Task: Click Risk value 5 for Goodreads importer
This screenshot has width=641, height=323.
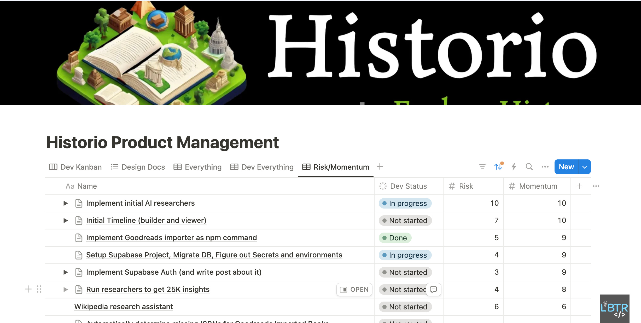Action: coord(497,238)
